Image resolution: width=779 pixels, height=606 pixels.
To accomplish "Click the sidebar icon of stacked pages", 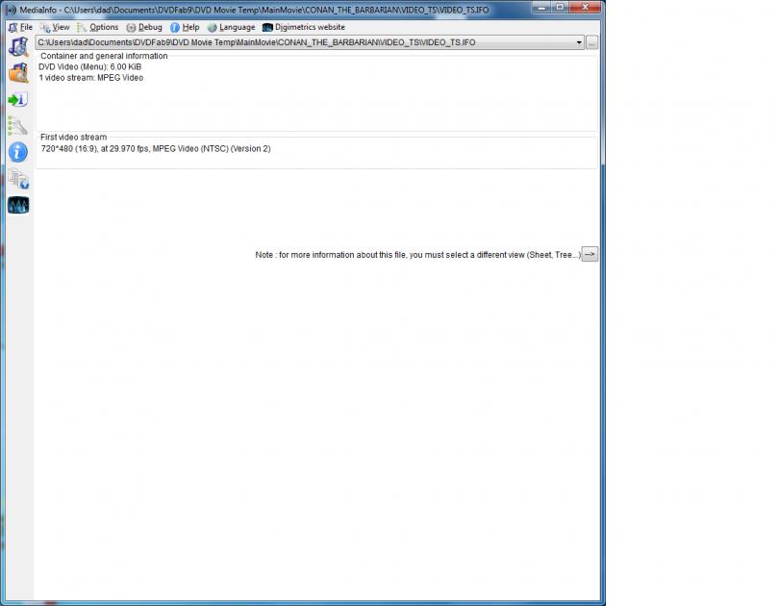I will [x=19, y=179].
